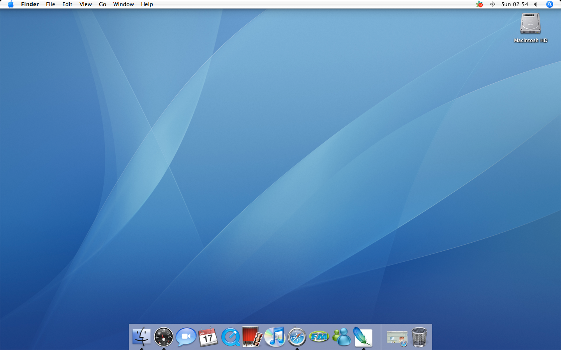Screen dimensions: 561x350
Task: Click the clock showing Sun 02 54
Action: [x=515, y=4]
